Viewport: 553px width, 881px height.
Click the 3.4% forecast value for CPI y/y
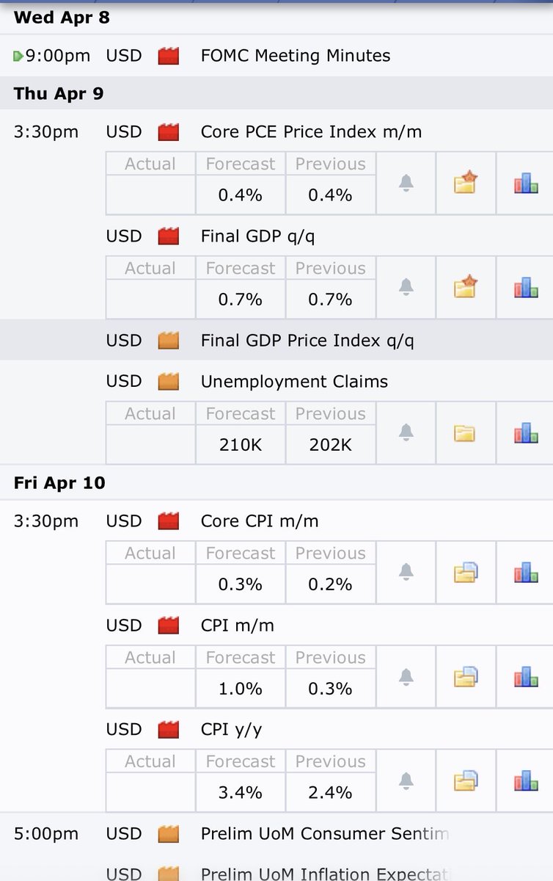(240, 793)
